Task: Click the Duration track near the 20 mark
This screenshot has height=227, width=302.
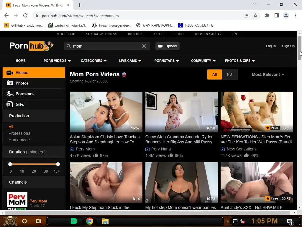Action: point(34,164)
